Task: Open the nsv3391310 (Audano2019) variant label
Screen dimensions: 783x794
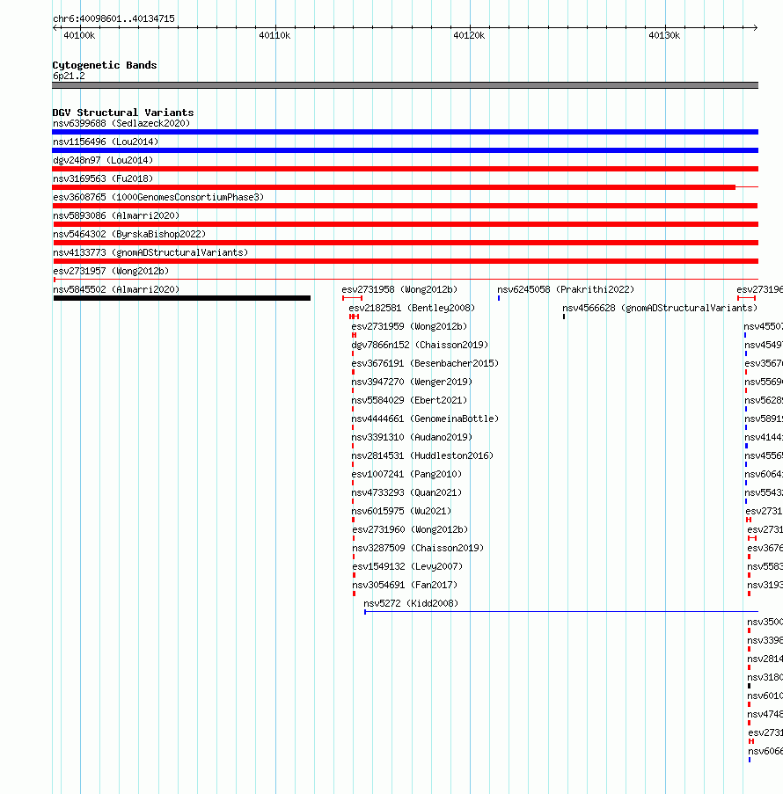Action: pos(412,438)
